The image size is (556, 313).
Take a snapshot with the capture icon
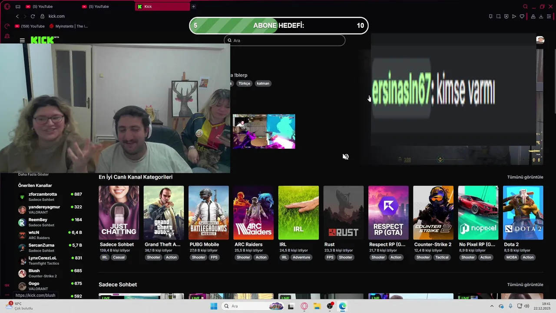pos(499,17)
